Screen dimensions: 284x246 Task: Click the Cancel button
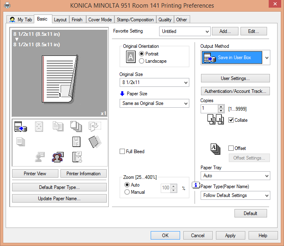tap(198, 235)
